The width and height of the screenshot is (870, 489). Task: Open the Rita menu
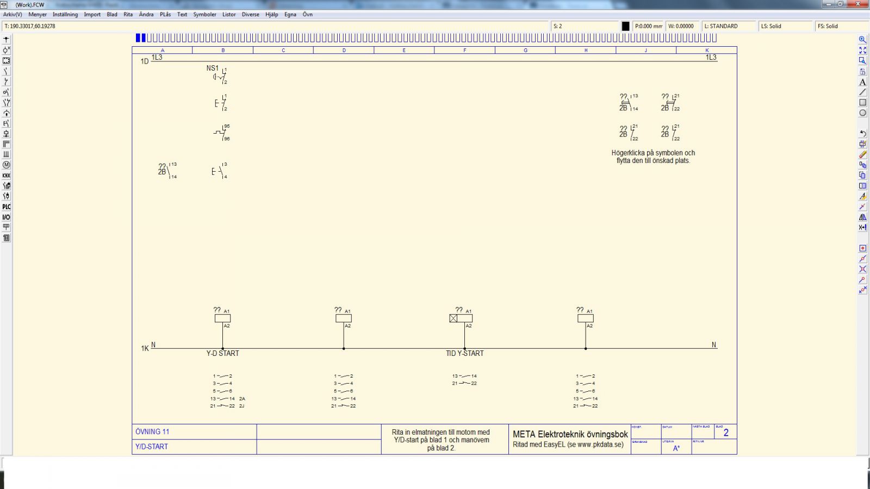tap(128, 15)
